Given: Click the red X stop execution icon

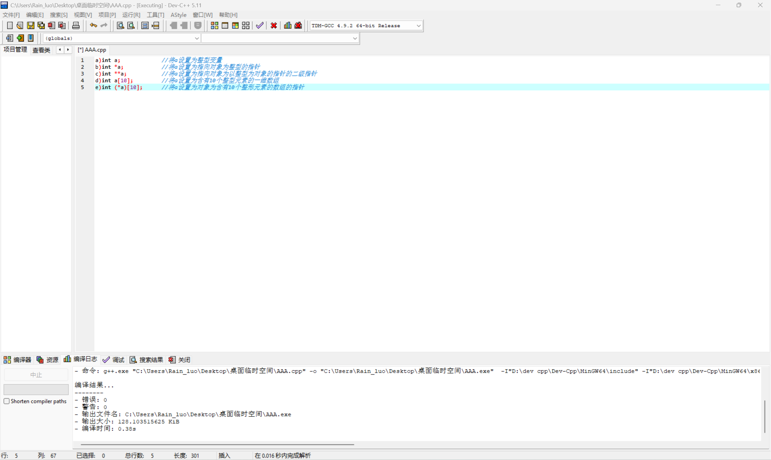Looking at the screenshot, I should tap(274, 26).
